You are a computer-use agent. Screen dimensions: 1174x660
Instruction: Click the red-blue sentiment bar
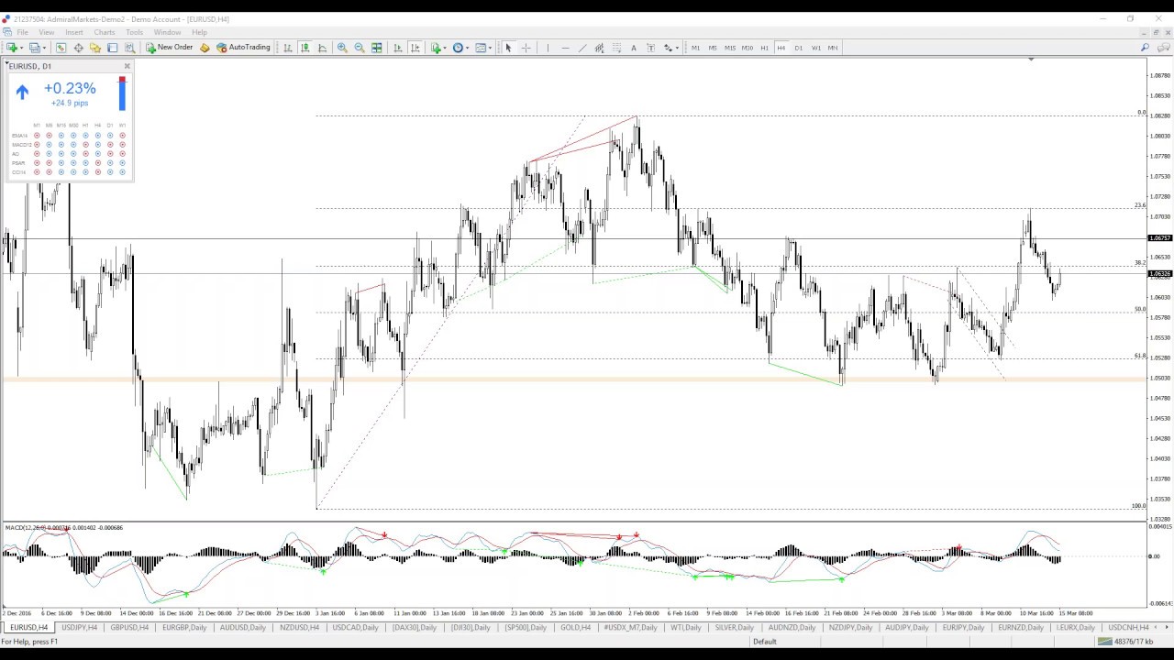(122, 93)
